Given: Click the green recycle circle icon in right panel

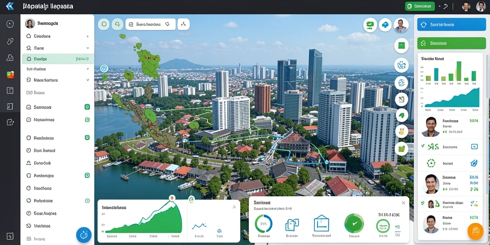Looking at the screenshot, I should pos(431,163).
